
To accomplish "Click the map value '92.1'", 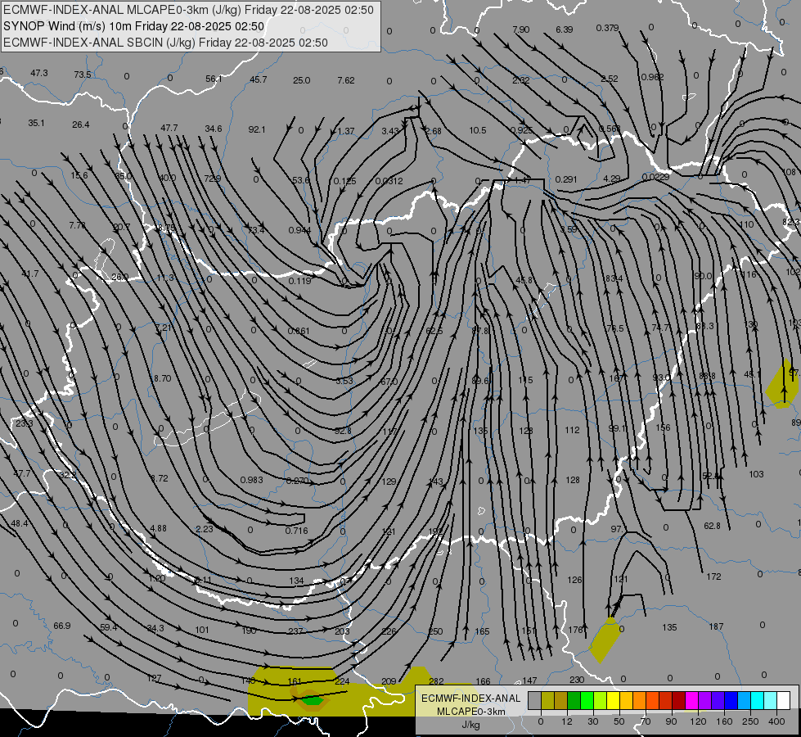I will tap(257, 129).
